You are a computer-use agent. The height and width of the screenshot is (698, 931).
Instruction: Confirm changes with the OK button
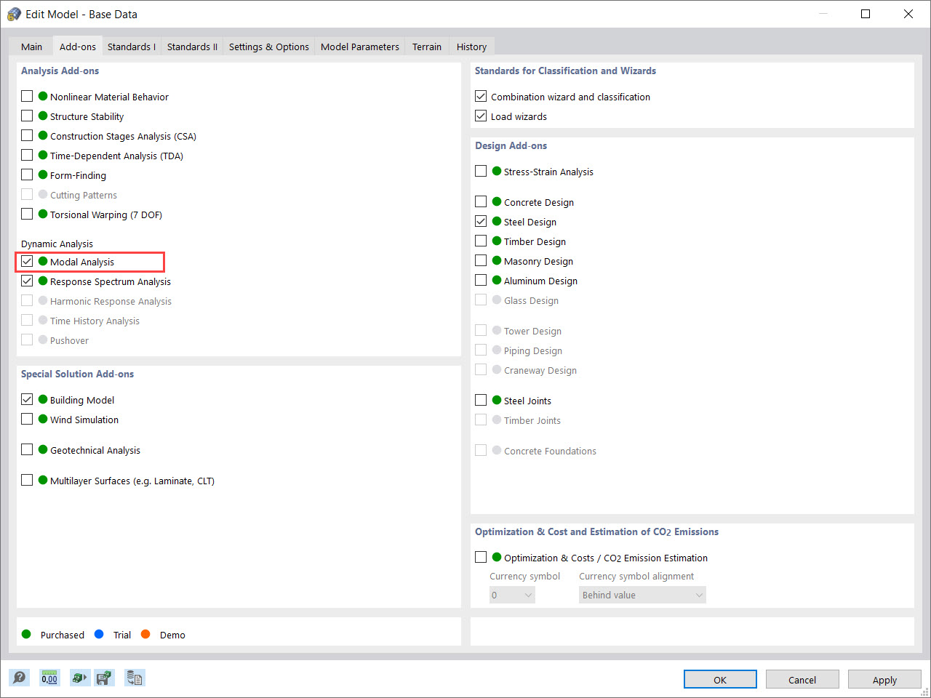click(720, 679)
